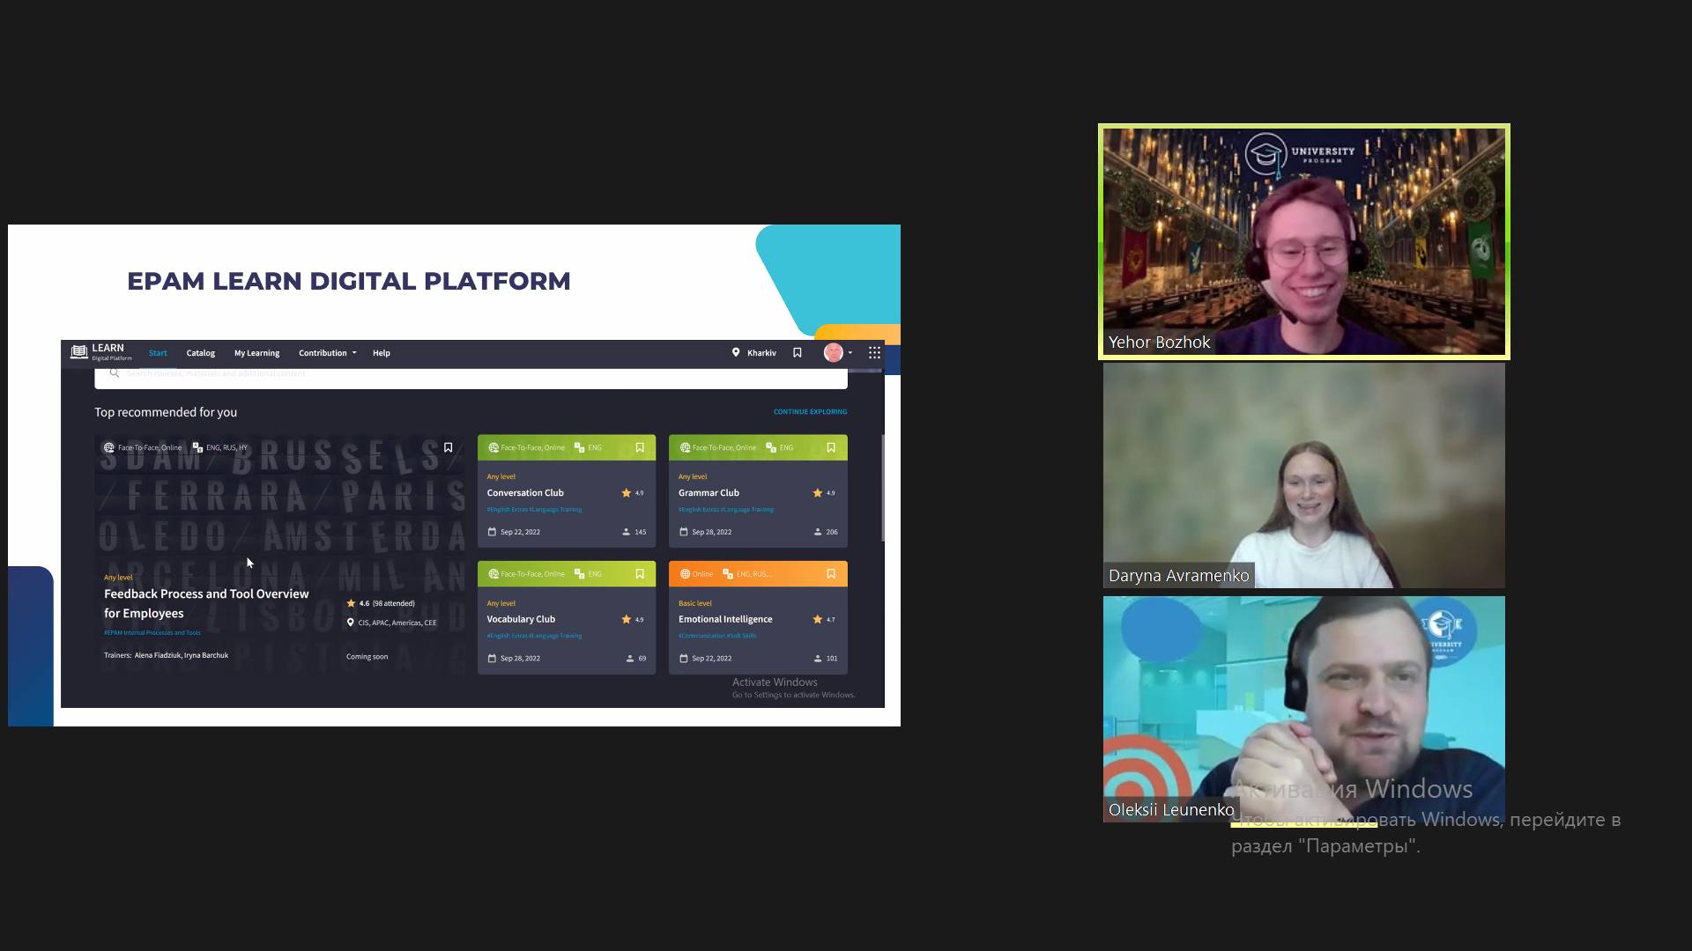Image resolution: width=1692 pixels, height=951 pixels.
Task: Click the globe icon on Conversation Club
Action: tap(493, 447)
